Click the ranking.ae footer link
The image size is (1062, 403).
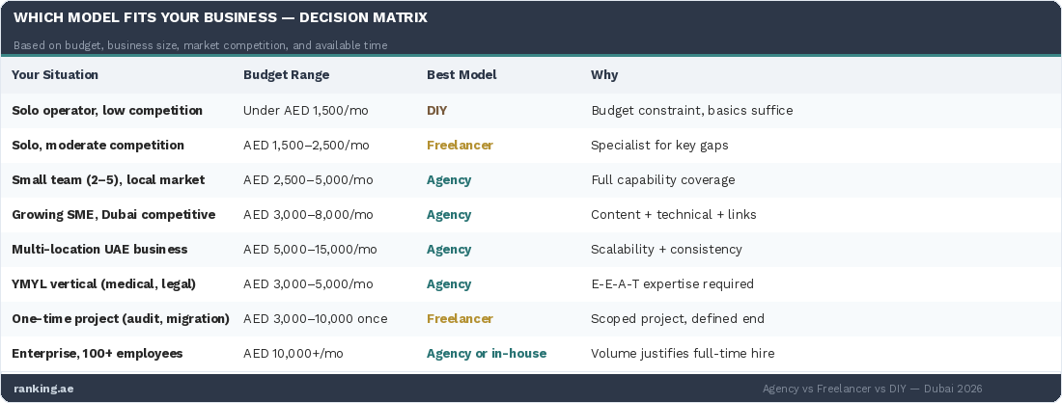click(42, 389)
